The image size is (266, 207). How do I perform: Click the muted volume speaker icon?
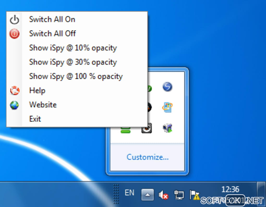click(x=163, y=195)
